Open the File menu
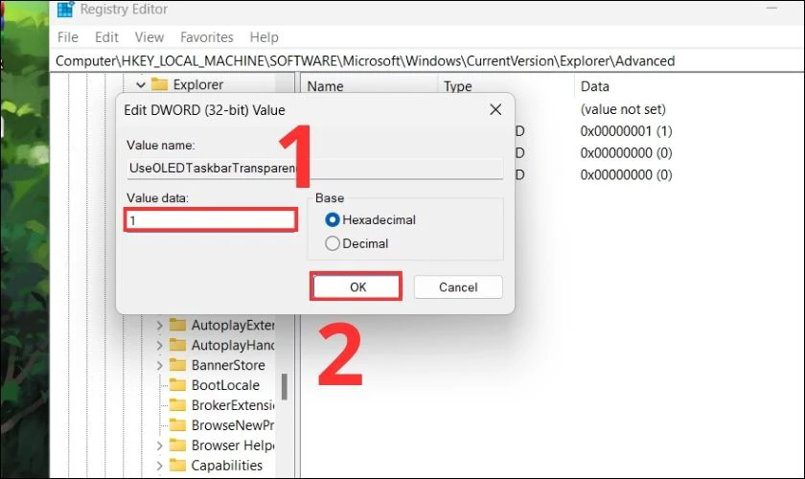This screenshot has height=479, width=805. 68,37
